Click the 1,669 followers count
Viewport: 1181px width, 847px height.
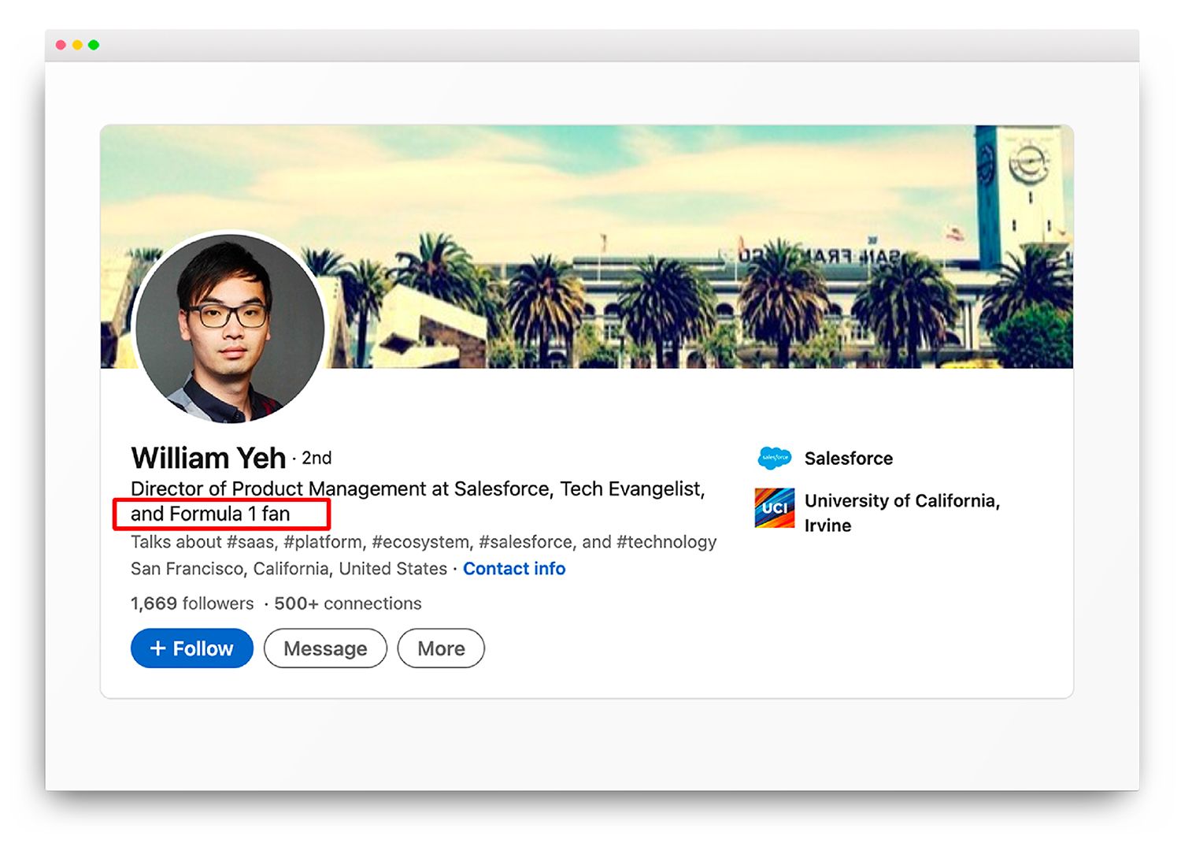(192, 604)
